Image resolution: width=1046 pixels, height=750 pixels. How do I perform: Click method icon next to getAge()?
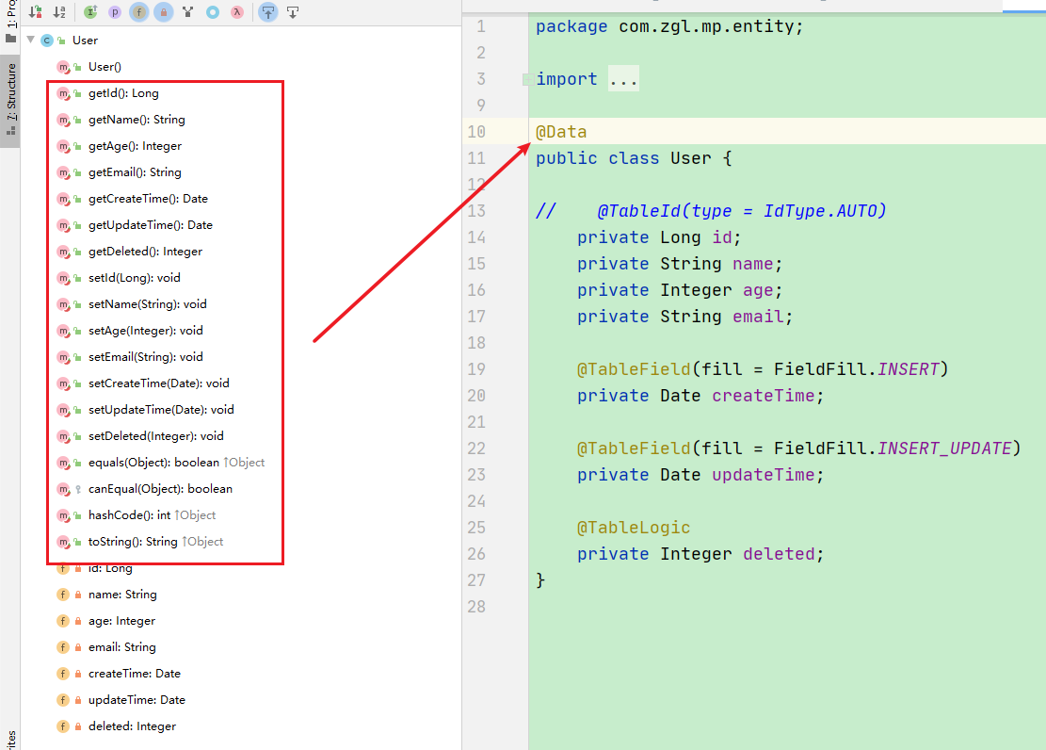[63, 146]
